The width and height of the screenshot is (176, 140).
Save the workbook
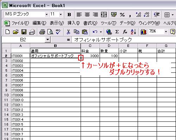coord(24,32)
